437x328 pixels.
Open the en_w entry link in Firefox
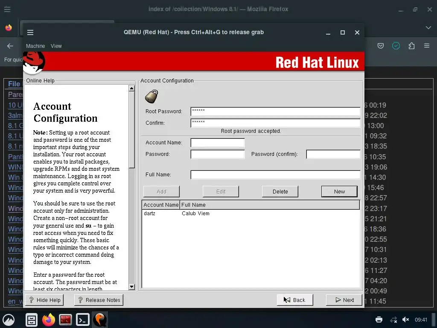pyautogui.click(x=15, y=302)
